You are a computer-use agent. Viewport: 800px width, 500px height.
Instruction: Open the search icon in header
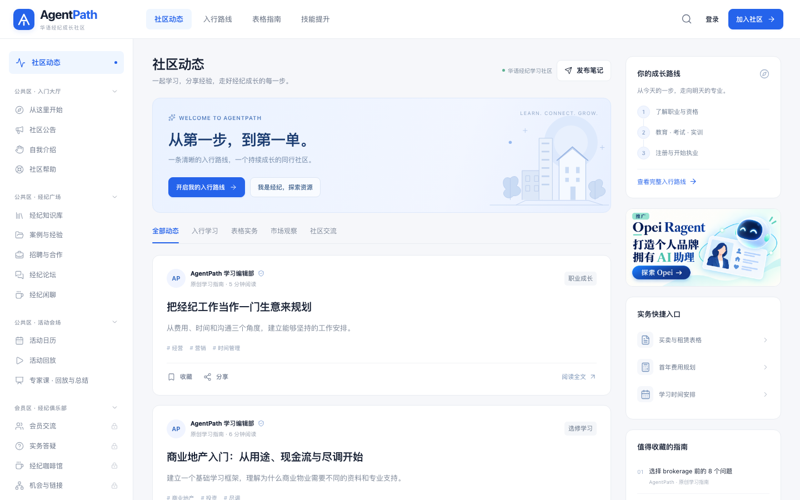687,19
